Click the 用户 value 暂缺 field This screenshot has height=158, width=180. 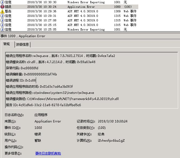[x=38, y=141]
